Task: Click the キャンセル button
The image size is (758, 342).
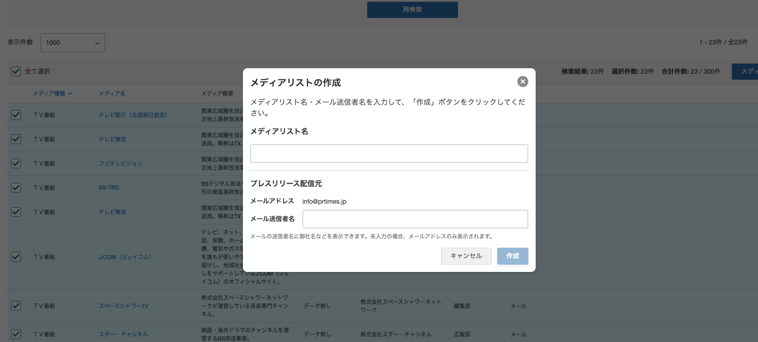Action: click(x=466, y=256)
